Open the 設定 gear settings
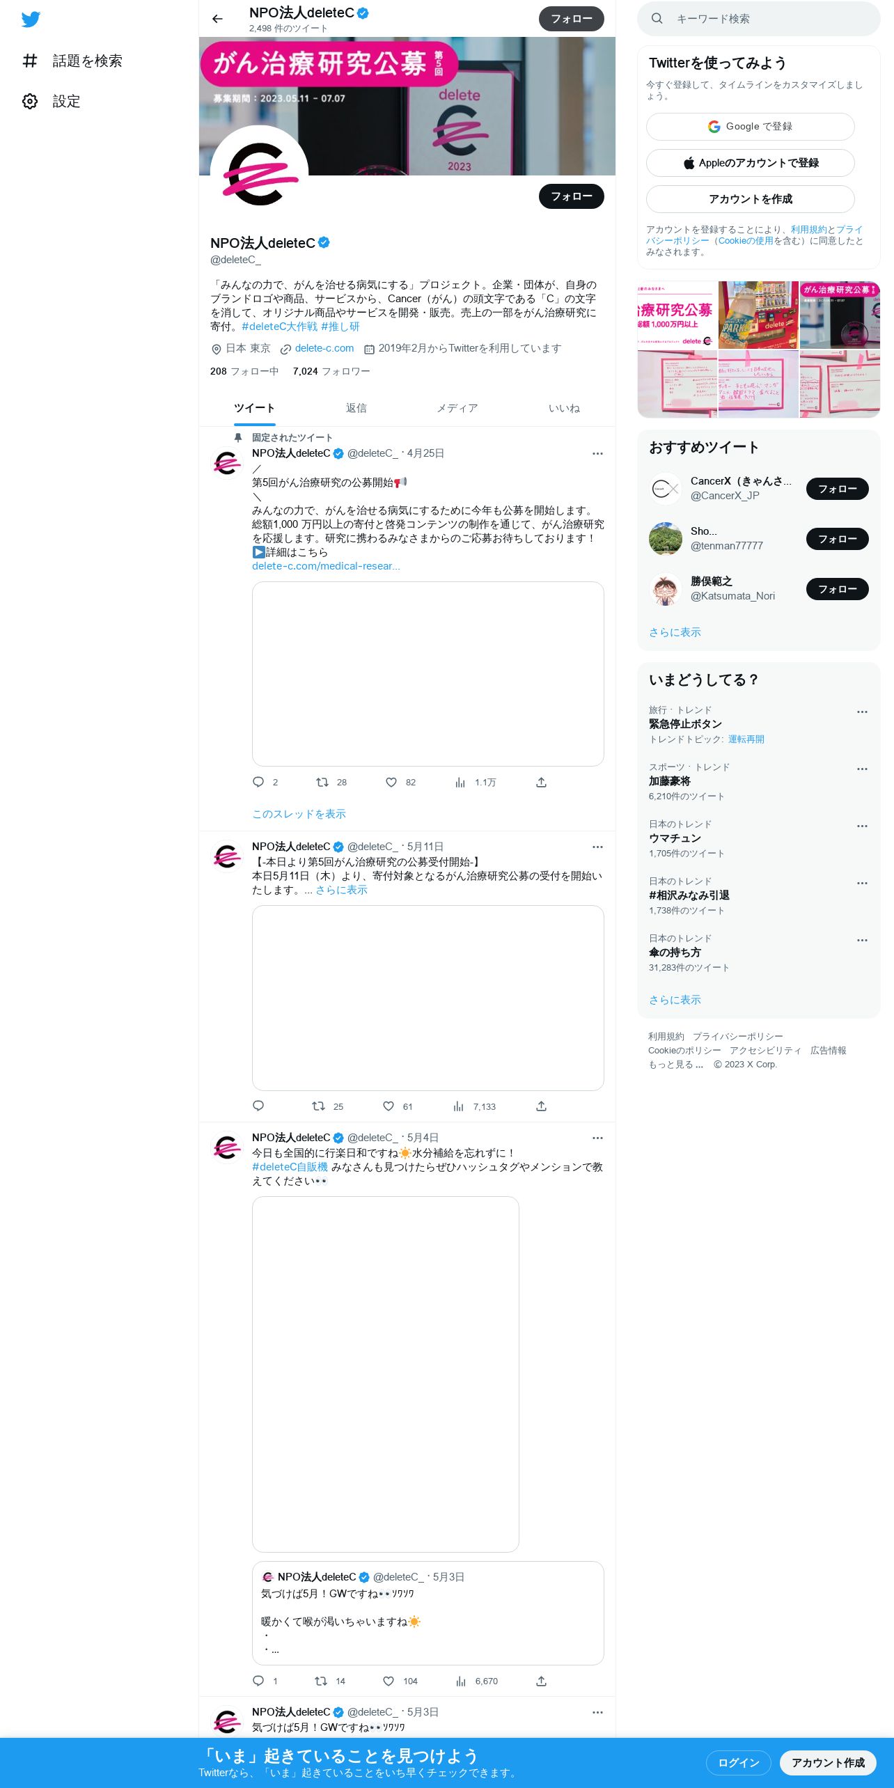 52,102
